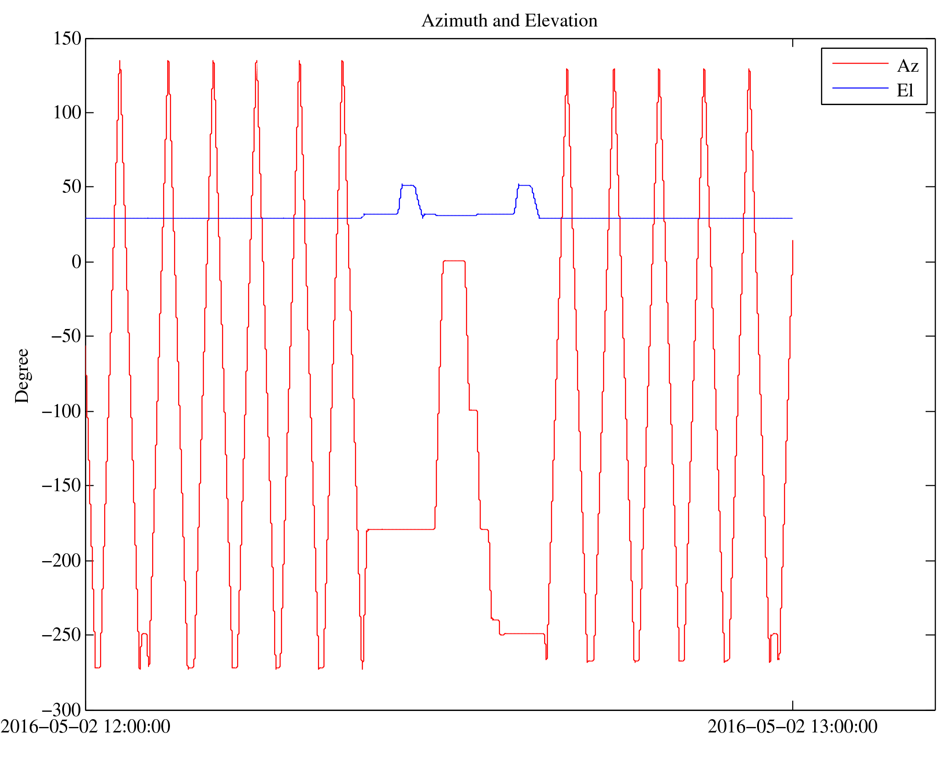
Task: Click the −300 y-axis tick label
Action: [x=61, y=710]
